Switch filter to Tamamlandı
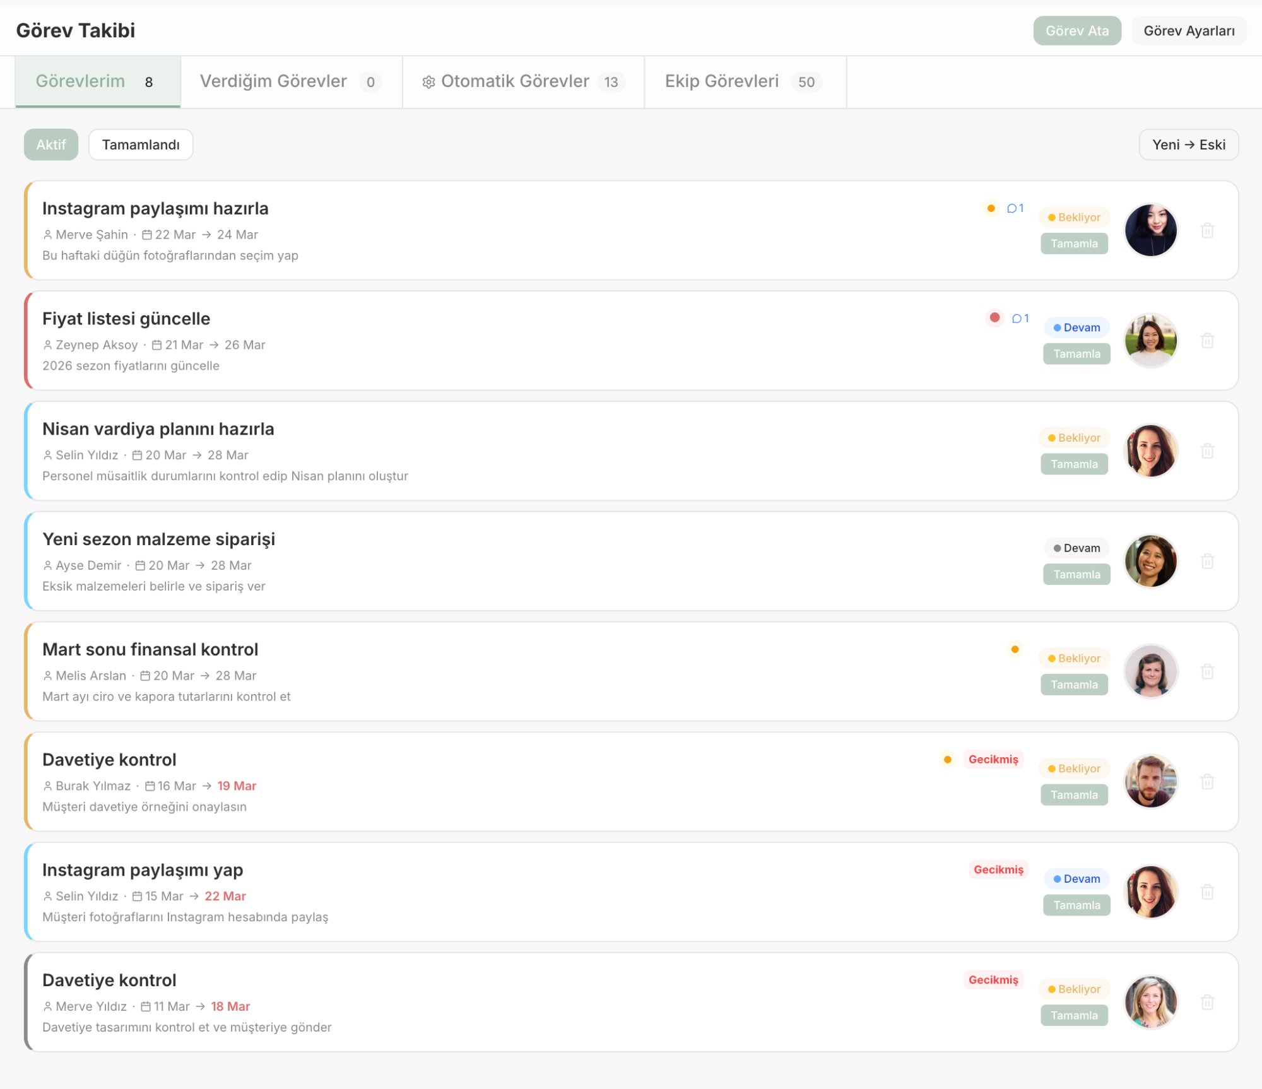This screenshot has height=1089, width=1262. click(x=140, y=144)
